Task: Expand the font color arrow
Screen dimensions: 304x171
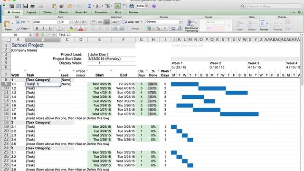Action: (x=85, y=28)
